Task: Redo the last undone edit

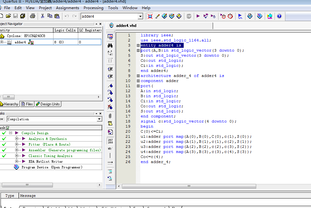Action: [x=74, y=16]
